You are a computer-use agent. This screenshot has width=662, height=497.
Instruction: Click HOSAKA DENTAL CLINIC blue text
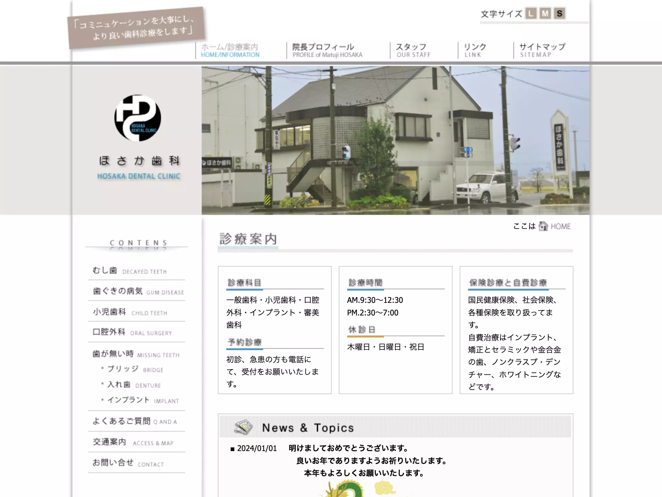[x=139, y=176]
